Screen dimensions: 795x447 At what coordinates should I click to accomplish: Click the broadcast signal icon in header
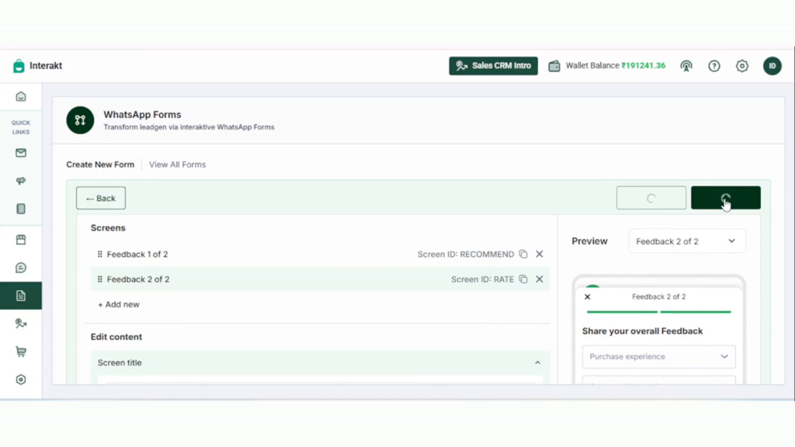[x=686, y=66]
